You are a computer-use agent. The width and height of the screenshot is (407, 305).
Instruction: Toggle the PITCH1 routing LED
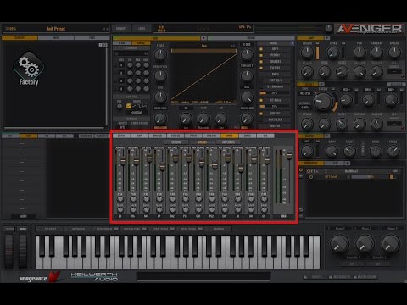click(261, 55)
